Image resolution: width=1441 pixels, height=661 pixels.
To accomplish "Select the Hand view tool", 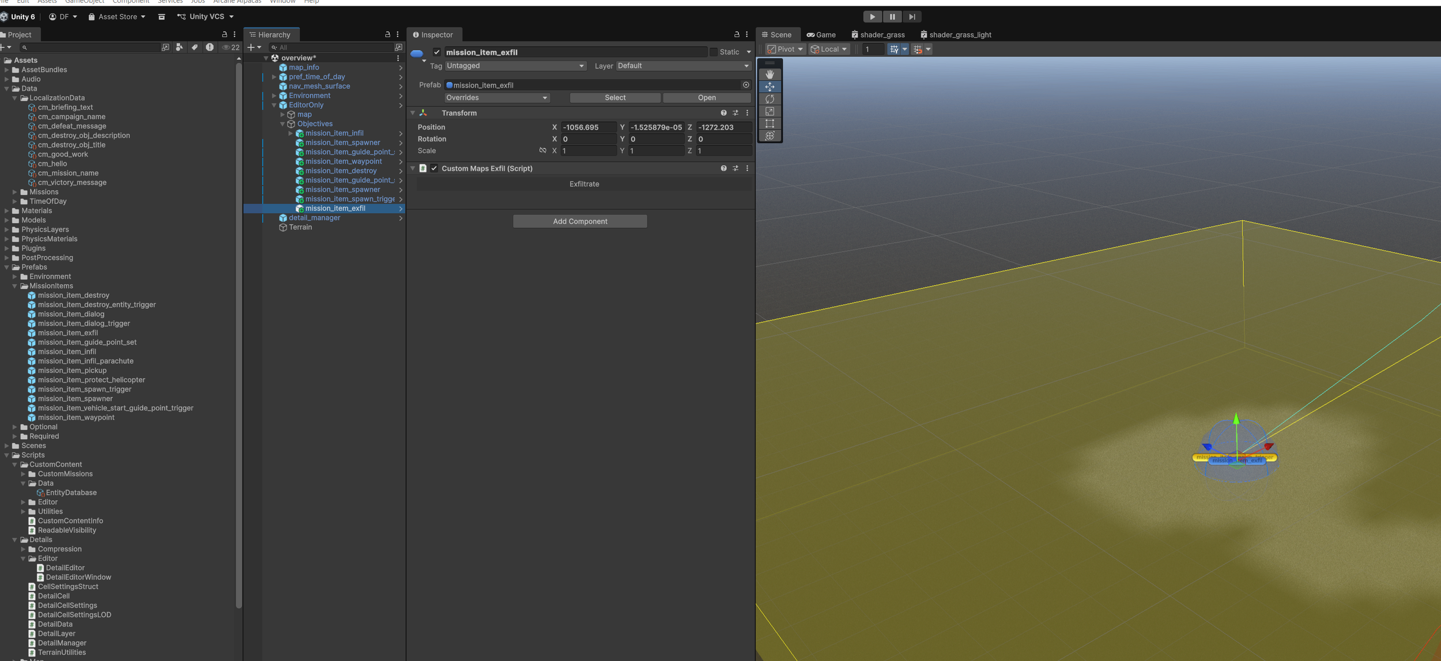I will [x=769, y=74].
